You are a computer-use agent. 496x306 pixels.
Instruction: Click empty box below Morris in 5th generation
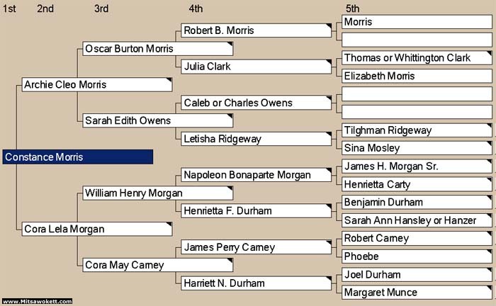tap(417, 40)
